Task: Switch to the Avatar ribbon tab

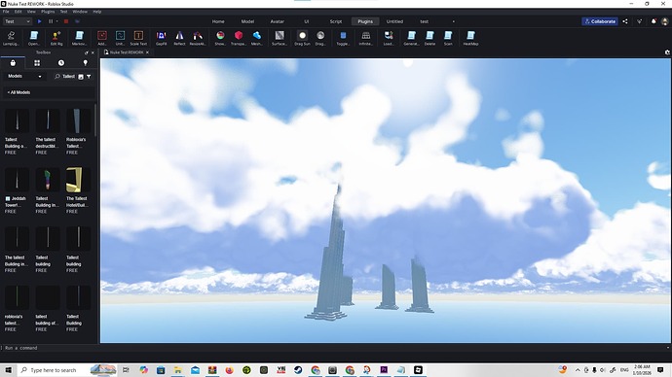Action: coord(277,21)
